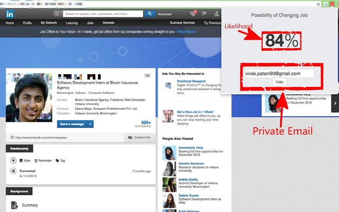Click the Preclinical Research ad image

[168, 85]
